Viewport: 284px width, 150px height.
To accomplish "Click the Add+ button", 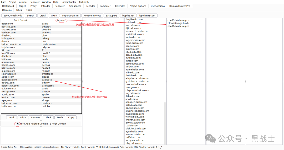I will pos(23,117).
